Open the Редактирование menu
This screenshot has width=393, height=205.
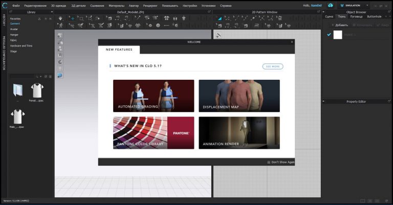pyautogui.click(x=35, y=6)
